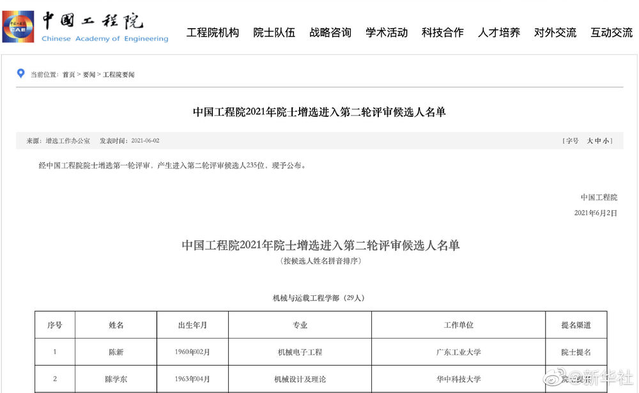Screen dimensions: 639x393
Task: Set font size to 中 (medium)
Action: pyautogui.click(x=598, y=141)
